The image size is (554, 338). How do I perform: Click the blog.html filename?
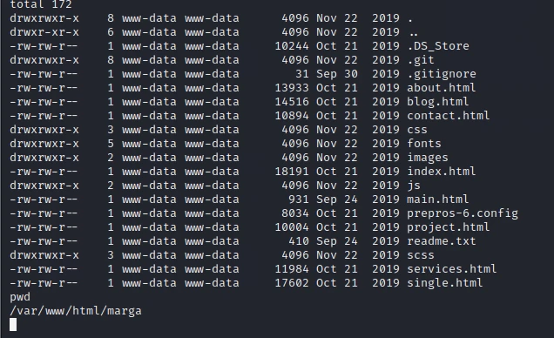coord(438,102)
